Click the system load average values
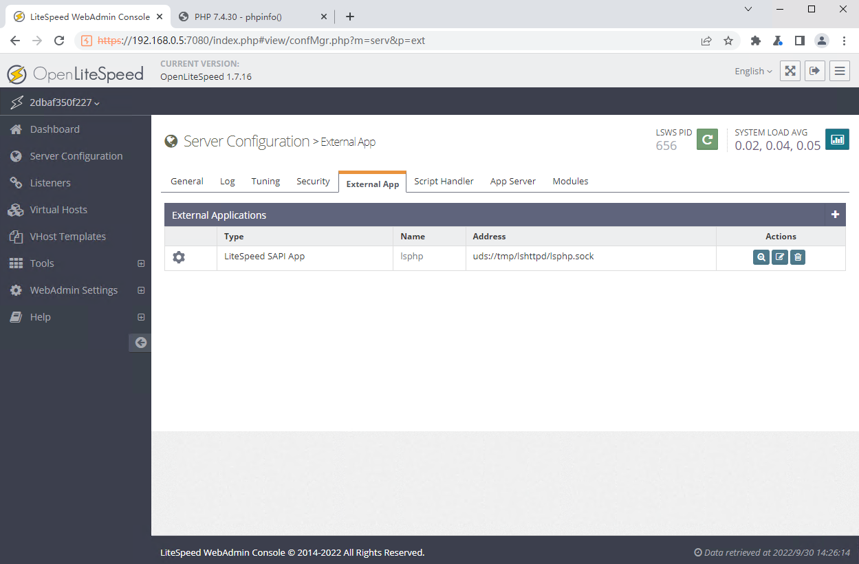This screenshot has height=564, width=859. point(777,146)
